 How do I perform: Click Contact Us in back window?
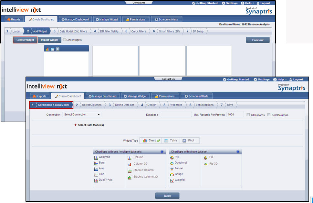click(x=139, y=3)
